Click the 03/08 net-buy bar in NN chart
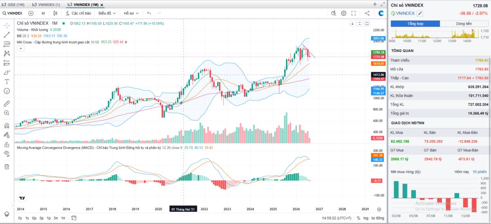 coord(396,189)
